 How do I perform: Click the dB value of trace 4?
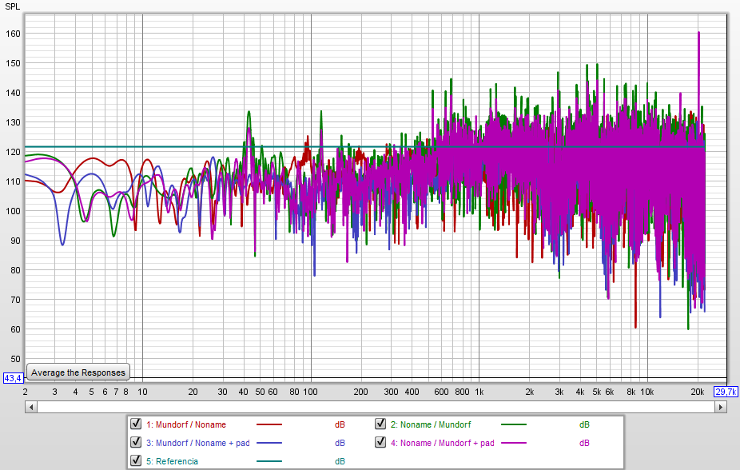(x=584, y=443)
